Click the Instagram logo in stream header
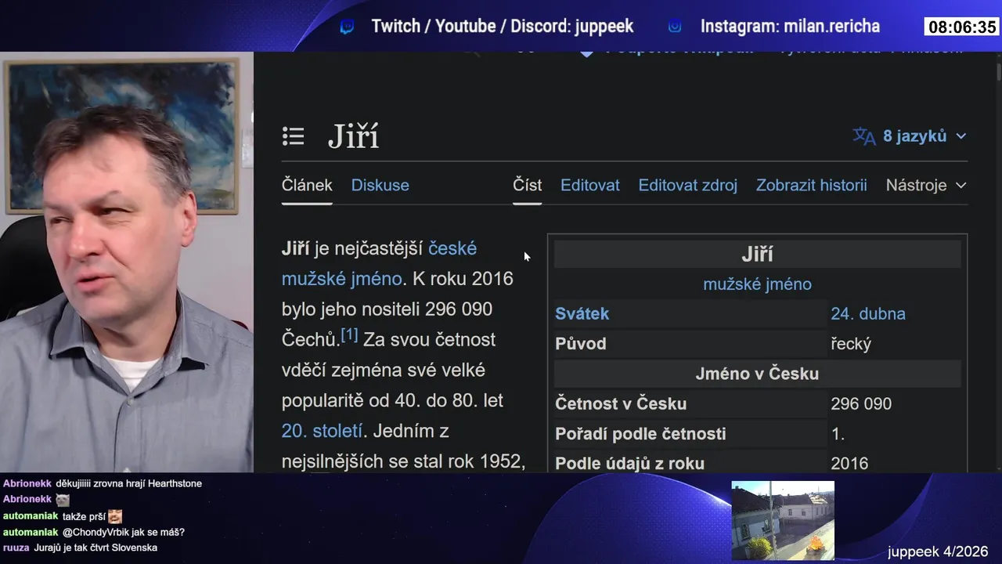1002x564 pixels. 675,27
